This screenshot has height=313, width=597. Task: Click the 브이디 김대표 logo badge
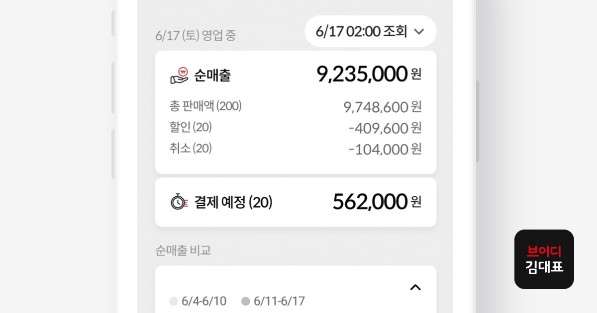tap(544, 259)
